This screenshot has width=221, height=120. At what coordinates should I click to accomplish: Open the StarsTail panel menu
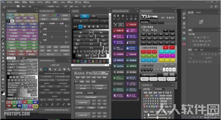coord(110,11)
